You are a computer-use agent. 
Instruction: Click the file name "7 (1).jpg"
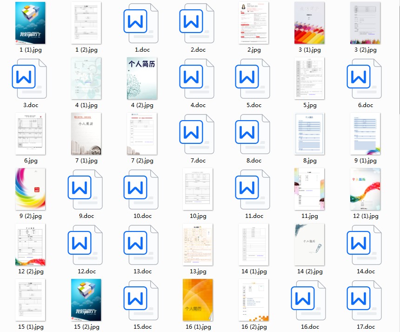point(86,161)
